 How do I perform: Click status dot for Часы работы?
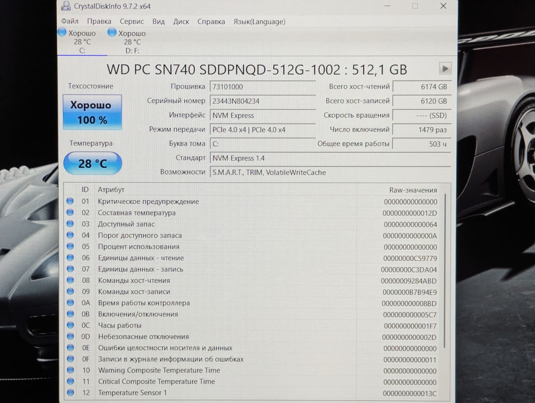[70, 325]
